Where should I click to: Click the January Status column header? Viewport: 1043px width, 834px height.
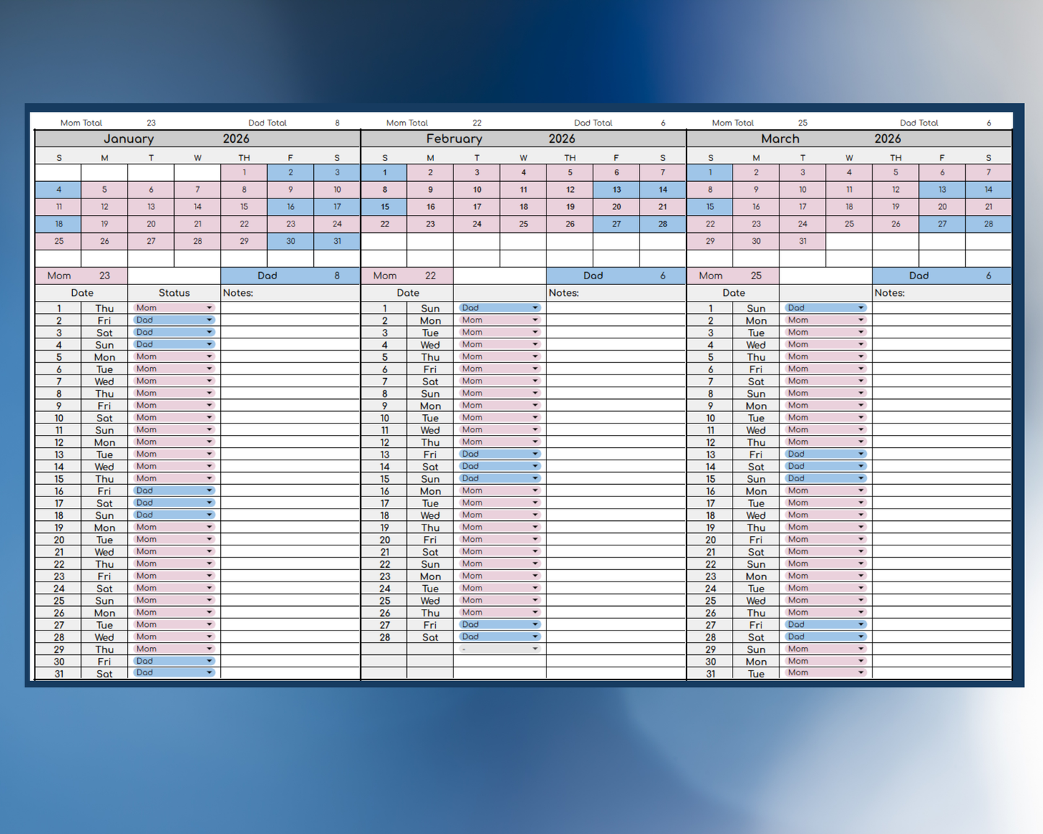click(174, 293)
